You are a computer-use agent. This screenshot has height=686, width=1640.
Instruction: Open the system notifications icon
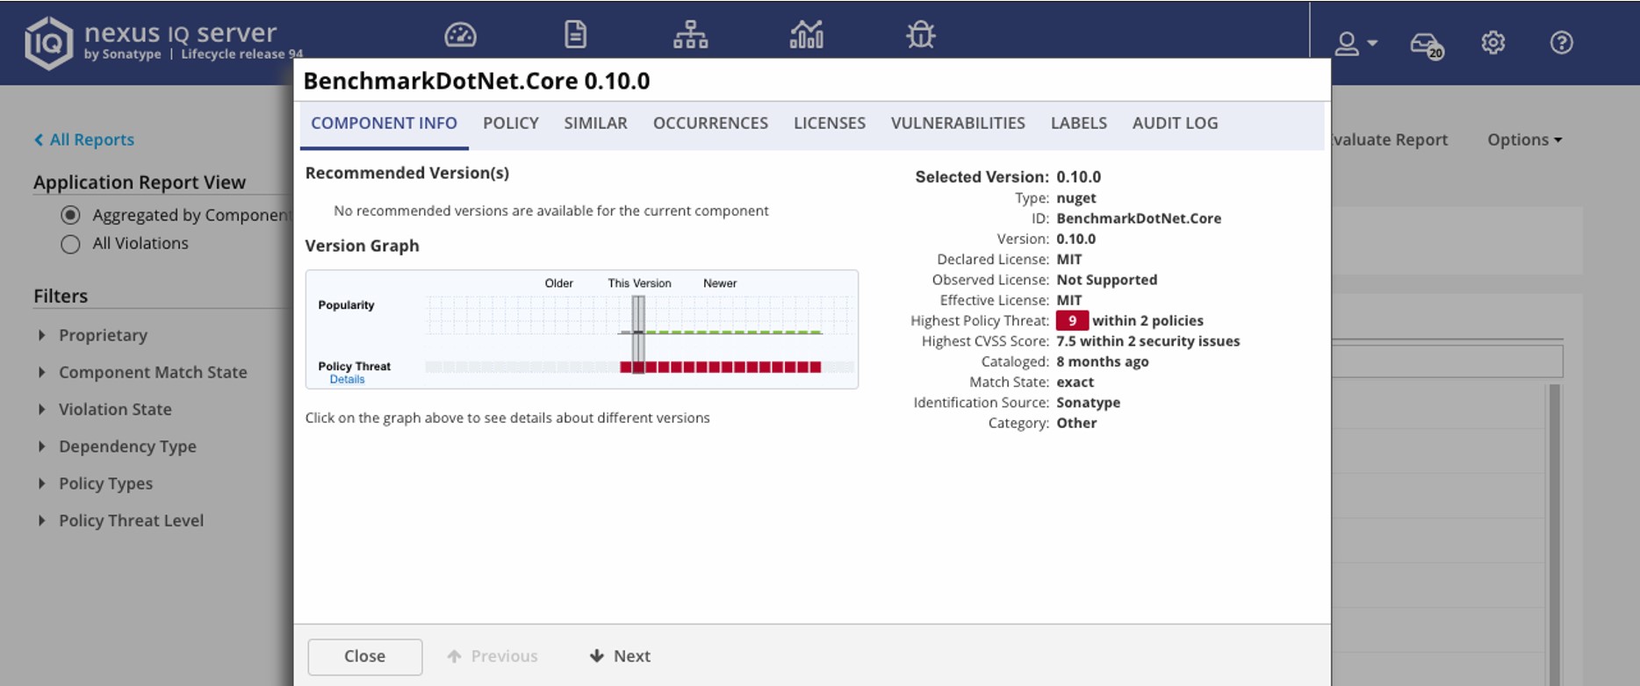1426,44
